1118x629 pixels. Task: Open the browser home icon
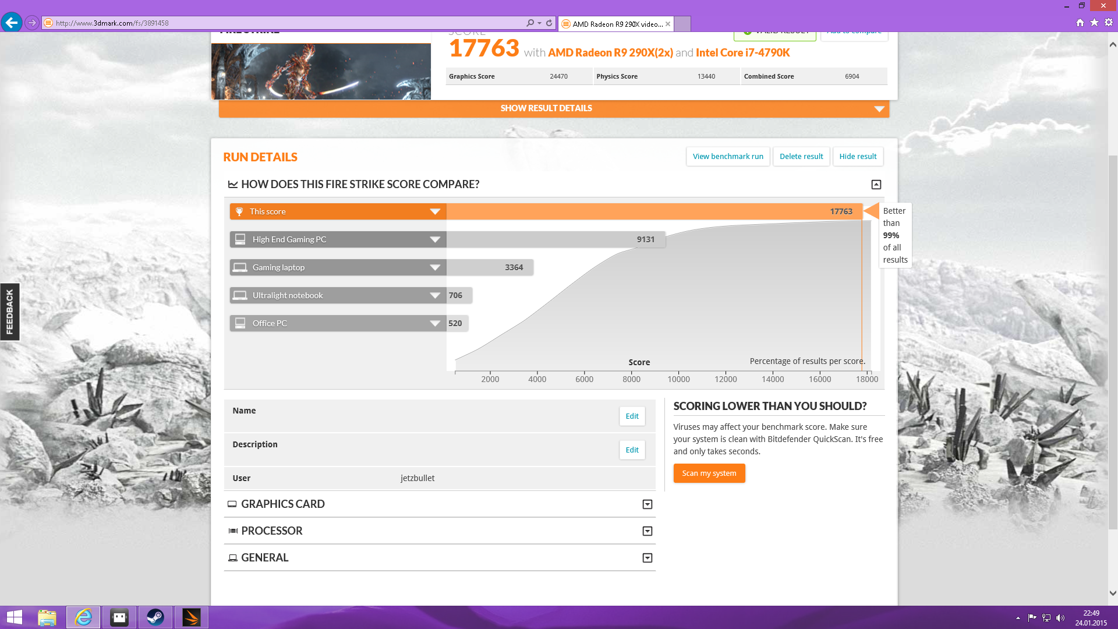pyautogui.click(x=1080, y=23)
